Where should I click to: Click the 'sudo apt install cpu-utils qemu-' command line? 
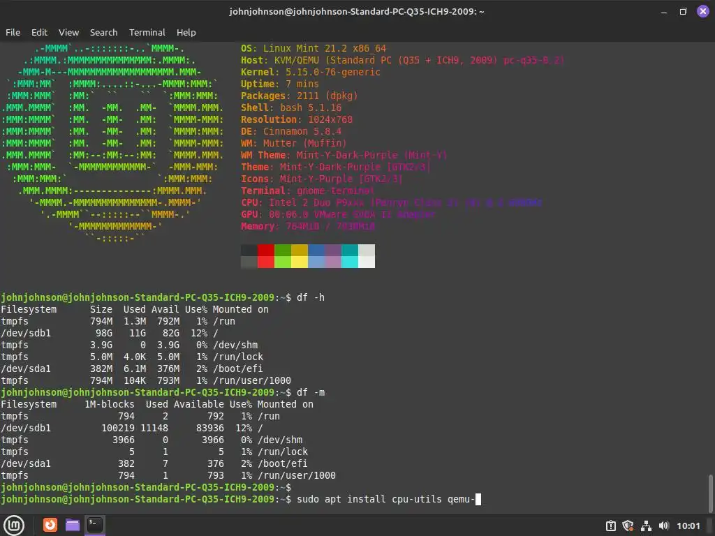pyautogui.click(x=386, y=499)
